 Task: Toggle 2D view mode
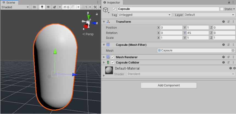34,7
